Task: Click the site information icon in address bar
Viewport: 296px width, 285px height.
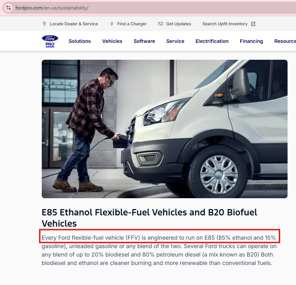Action: pyautogui.click(x=8, y=8)
